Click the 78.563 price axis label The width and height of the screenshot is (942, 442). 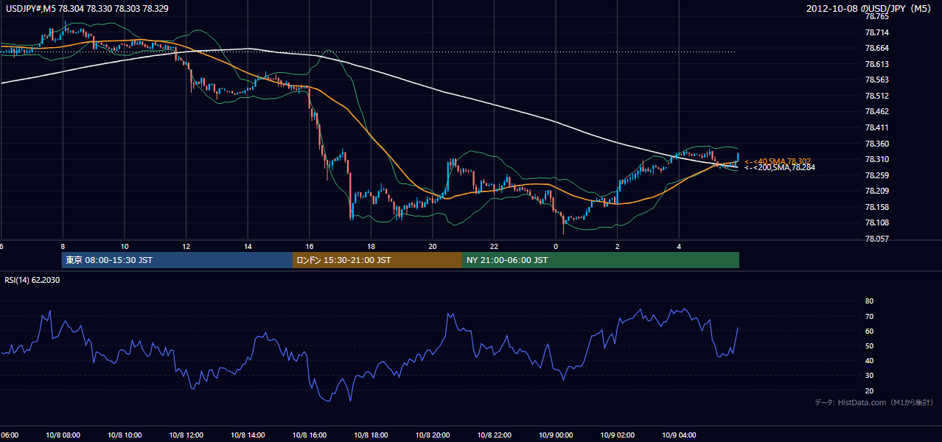click(877, 80)
